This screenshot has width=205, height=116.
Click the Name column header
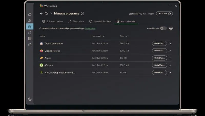(42, 36)
